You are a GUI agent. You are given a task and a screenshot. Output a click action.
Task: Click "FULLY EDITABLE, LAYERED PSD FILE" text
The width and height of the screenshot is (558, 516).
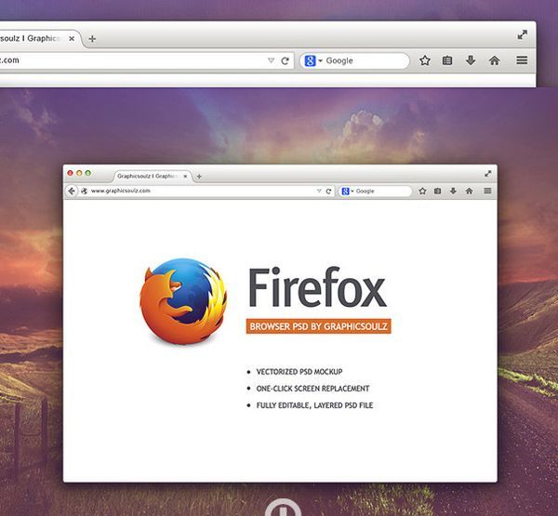click(x=314, y=405)
